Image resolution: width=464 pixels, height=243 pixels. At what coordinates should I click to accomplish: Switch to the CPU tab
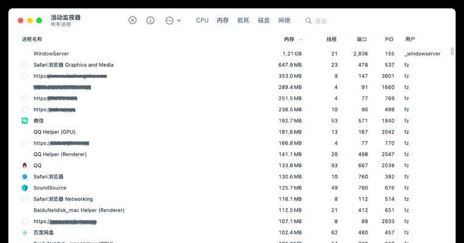click(202, 21)
